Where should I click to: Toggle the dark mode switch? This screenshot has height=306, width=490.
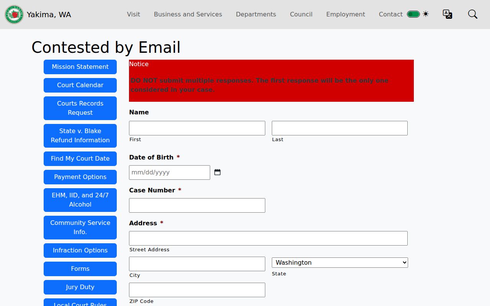(413, 14)
